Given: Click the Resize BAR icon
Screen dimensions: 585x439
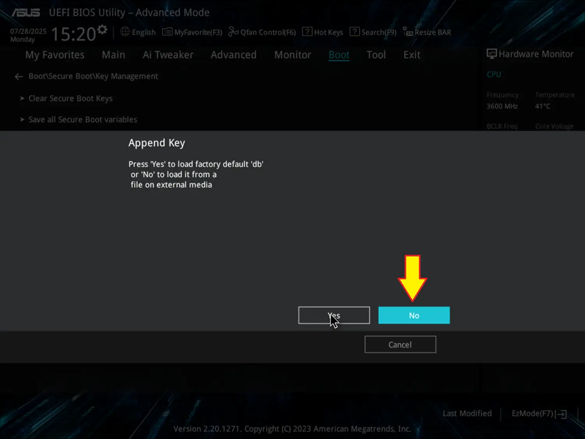Looking at the screenshot, I should pos(408,32).
